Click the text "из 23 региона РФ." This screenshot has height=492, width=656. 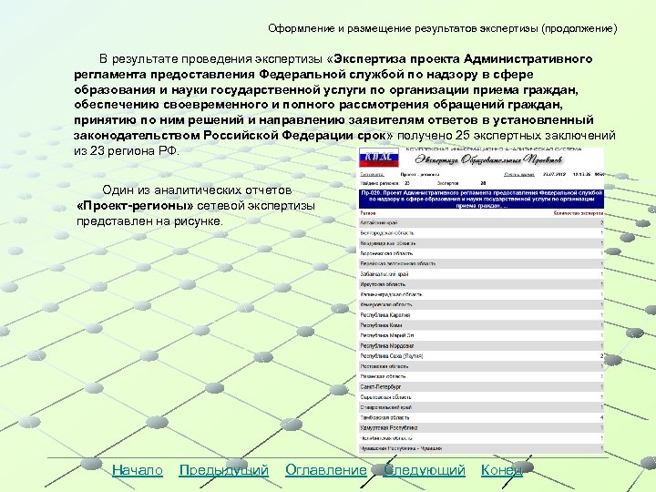click(x=127, y=151)
